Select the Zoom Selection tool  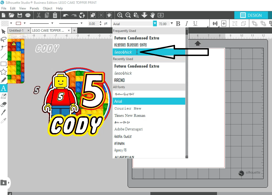[x=136, y=15]
